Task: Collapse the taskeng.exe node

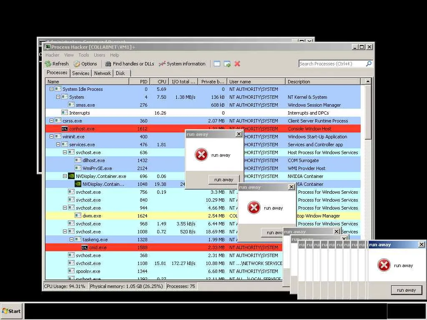Action: 71,240
